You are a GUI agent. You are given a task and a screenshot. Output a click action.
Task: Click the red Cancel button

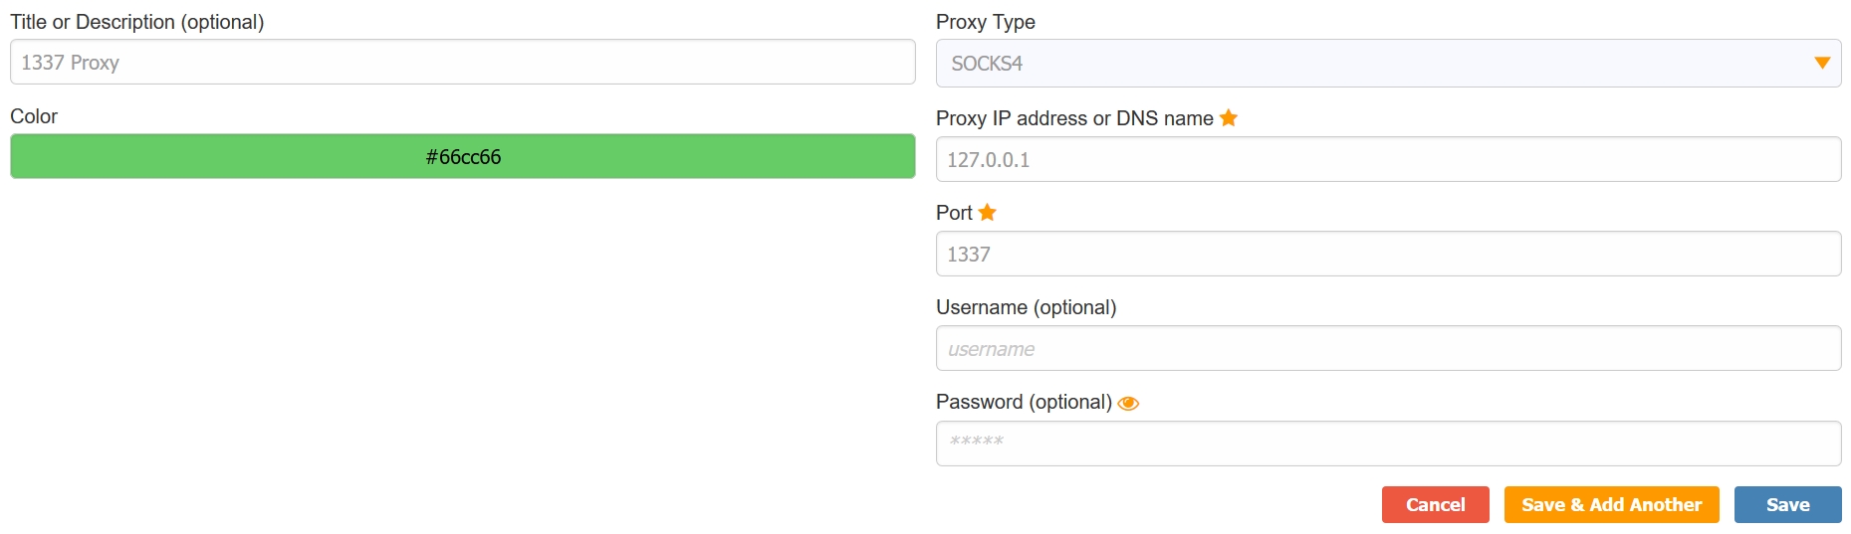pos(1435,505)
